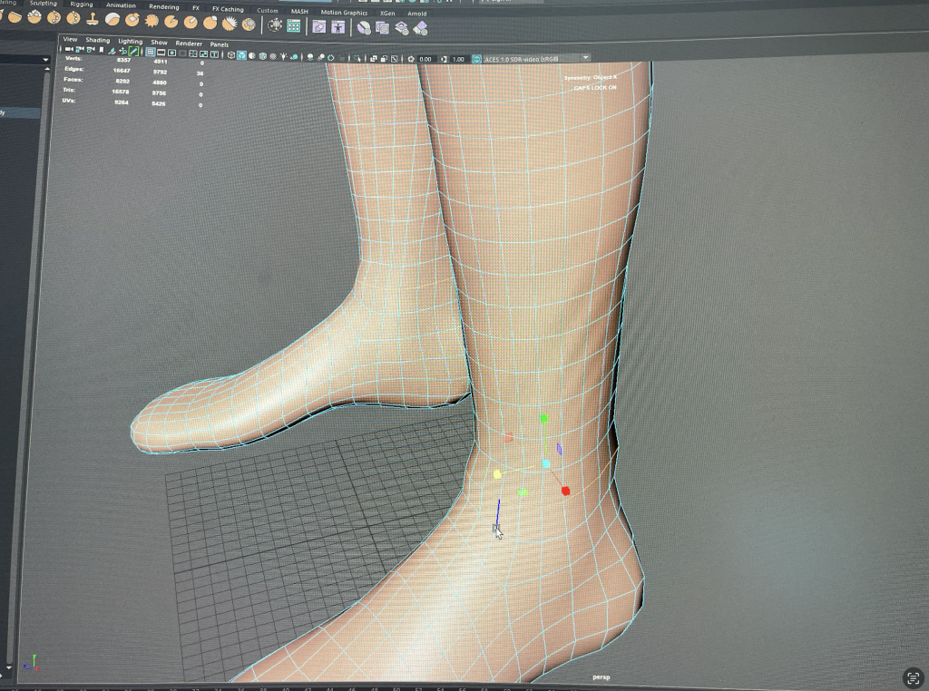Click the spiky Amplify sculpt brush icon
Viewport: 929px width, 691px height.
(230, 23)
